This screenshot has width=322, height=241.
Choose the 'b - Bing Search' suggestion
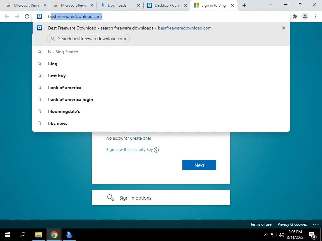tap(161, 52)
